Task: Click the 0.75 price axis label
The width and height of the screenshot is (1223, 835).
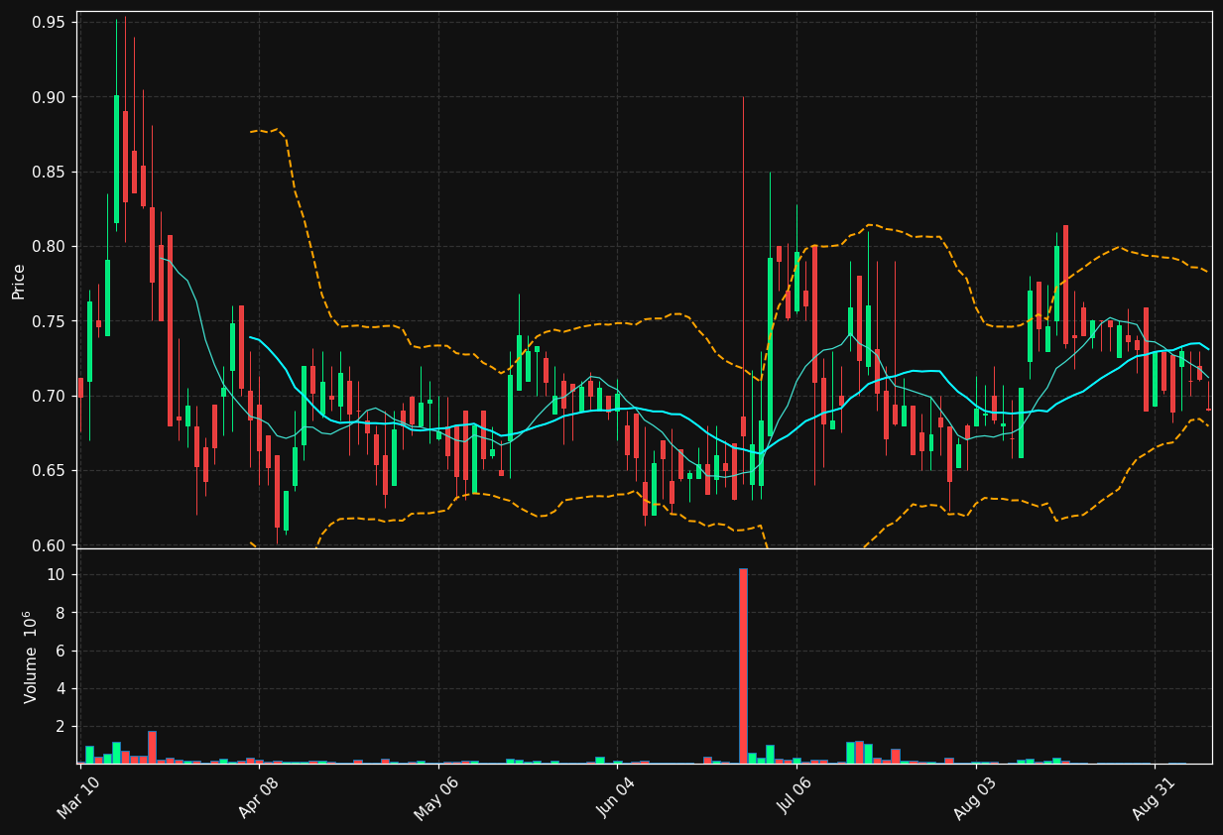Action: (x=50, y=321)
